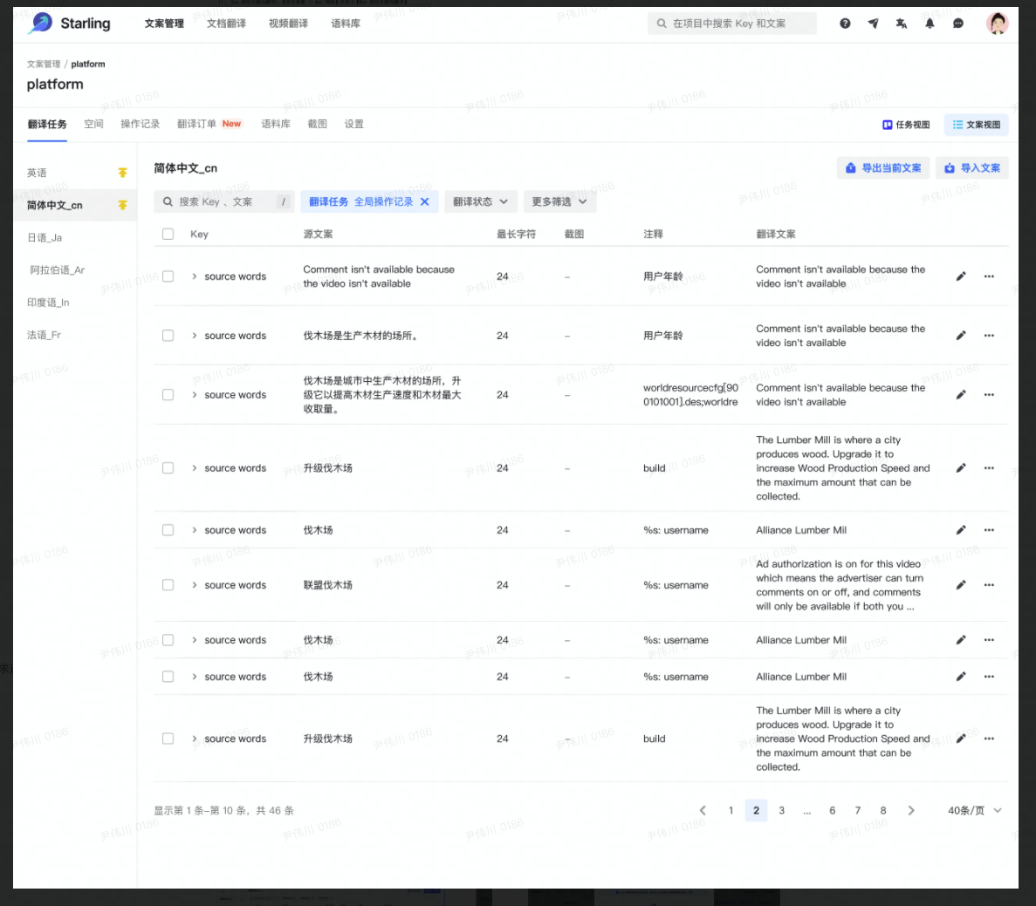Click edit pencil for Alliance Lumber Mil row
Image resolution: width=1036 pixels, height=906 pixels.
961,530
